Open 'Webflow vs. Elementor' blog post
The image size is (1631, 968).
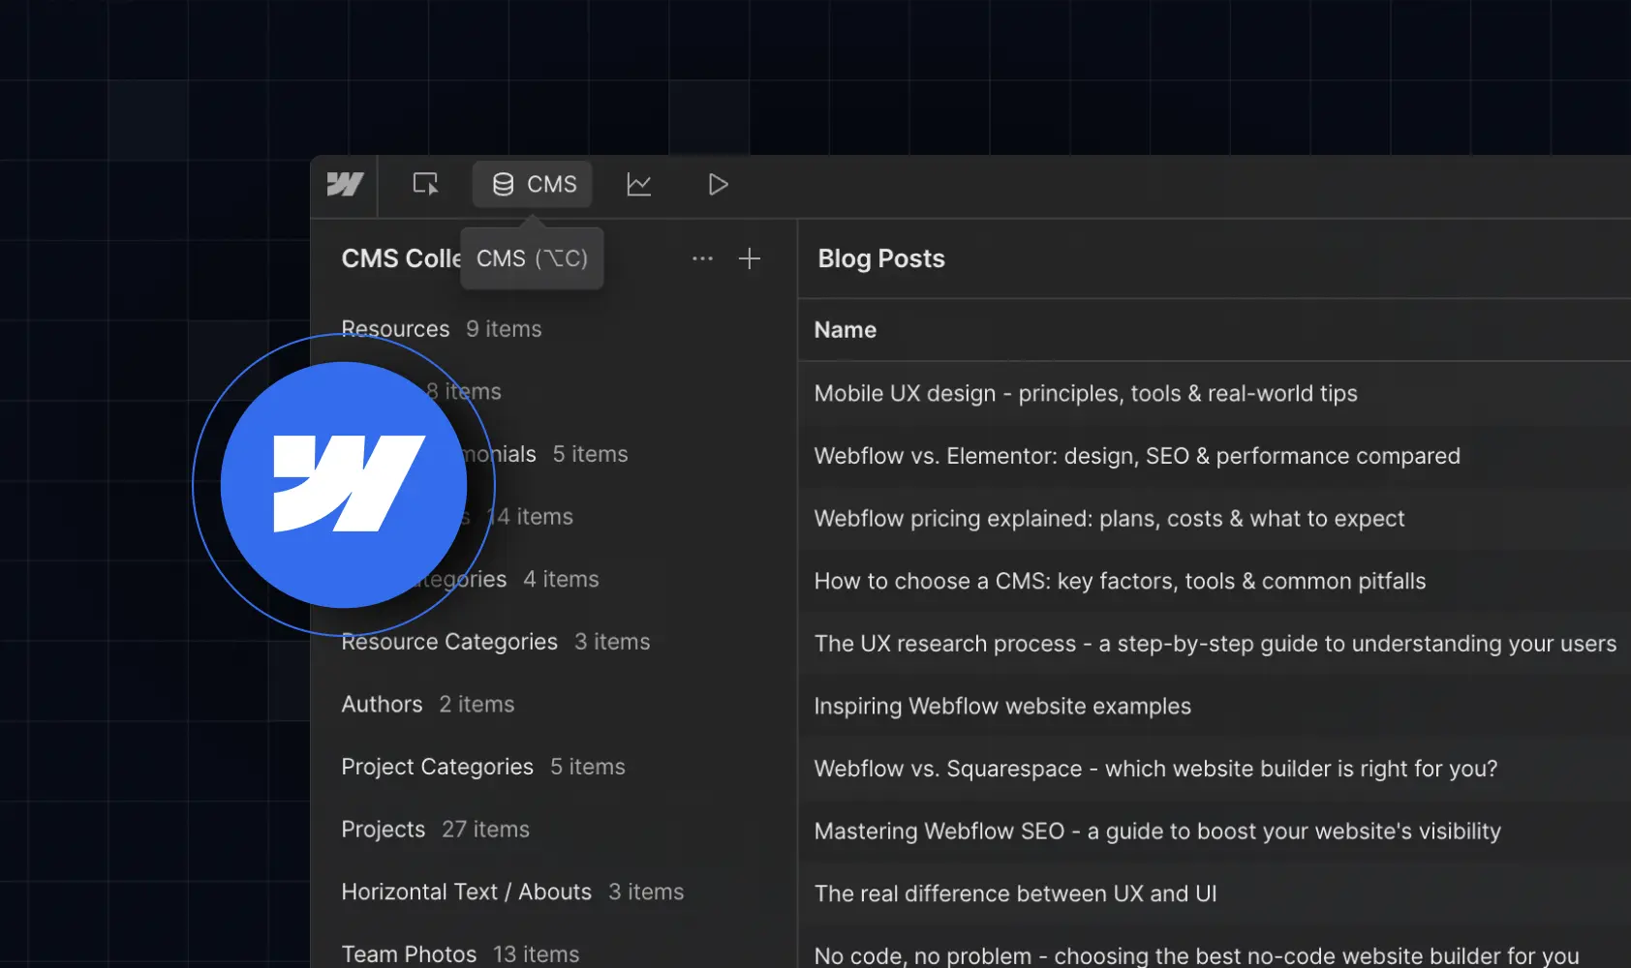point(1215,456)
